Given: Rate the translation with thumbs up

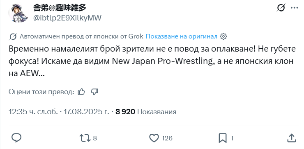Looking at the screenshot, I should pyautogui.click(x=81, y=92).
